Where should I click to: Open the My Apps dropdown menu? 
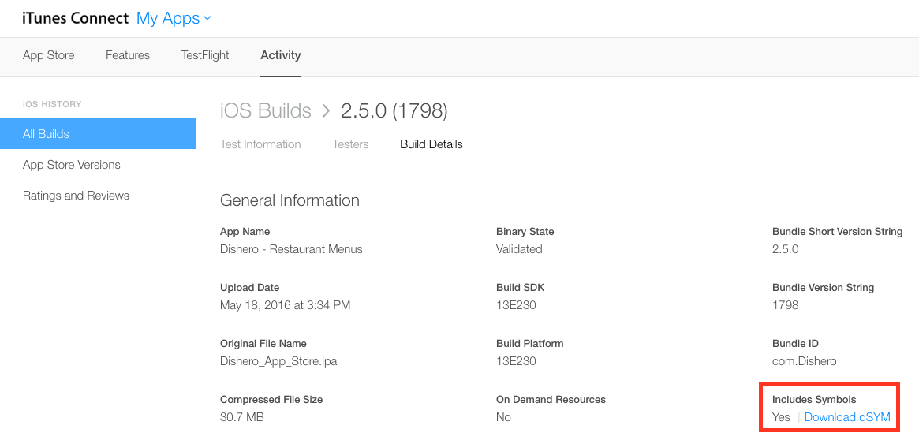174,18
